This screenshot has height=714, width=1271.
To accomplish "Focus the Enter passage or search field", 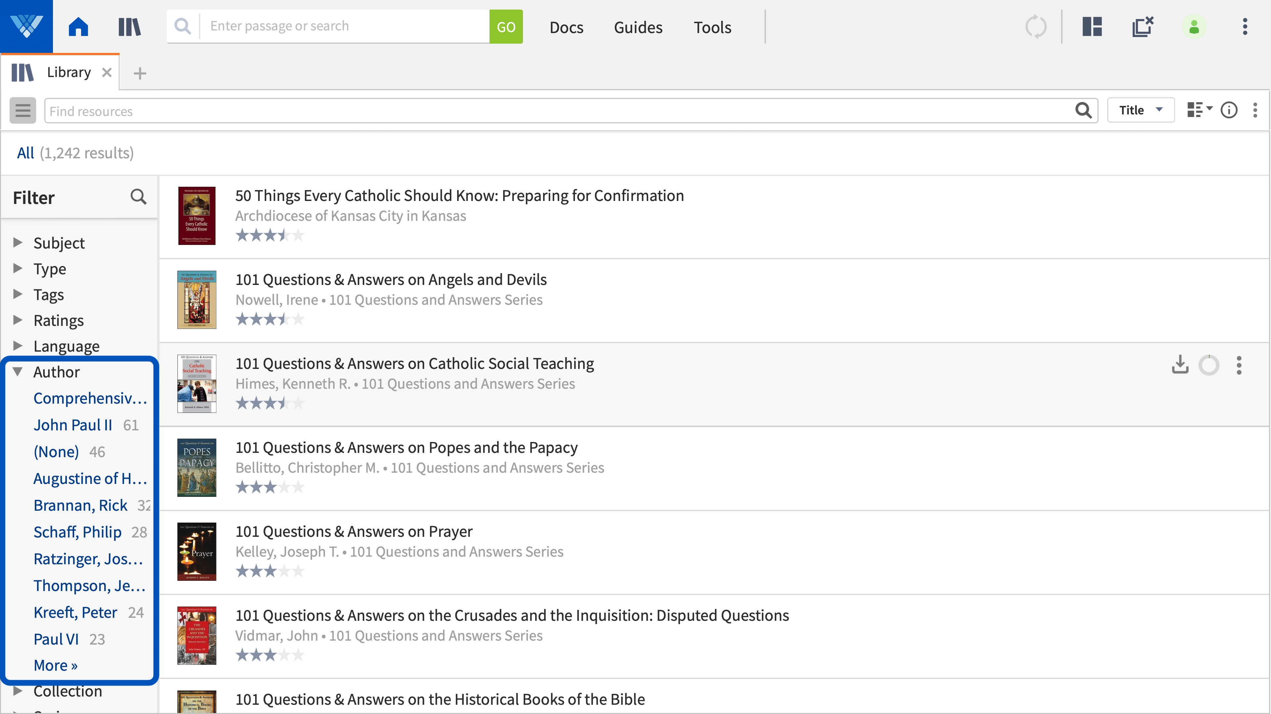I will click(344, 26).
